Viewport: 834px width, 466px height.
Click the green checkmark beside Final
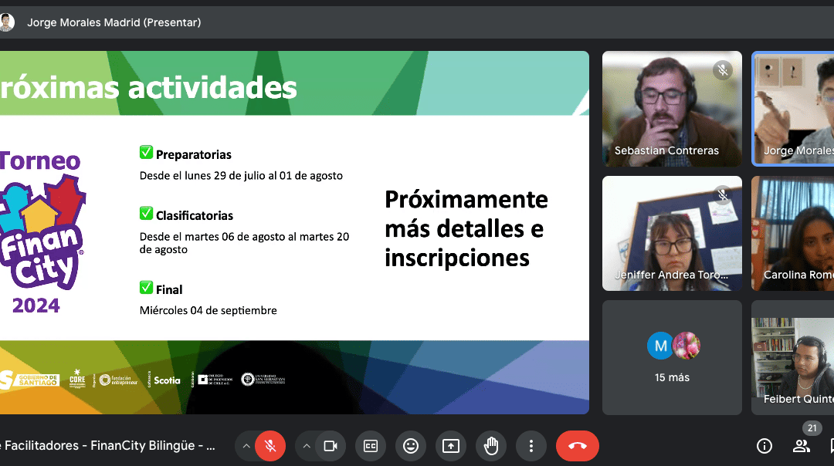point(146,288)
